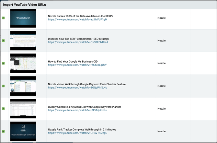Viewport: 217px width, 143px height.
Task: Click the Import YouTube Video URLs header
Action: [x=24, y=5]
